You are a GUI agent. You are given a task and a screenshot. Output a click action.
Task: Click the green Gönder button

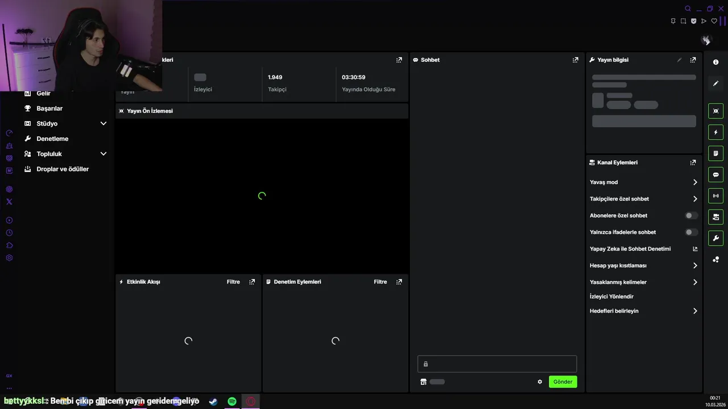pos(563,382)
